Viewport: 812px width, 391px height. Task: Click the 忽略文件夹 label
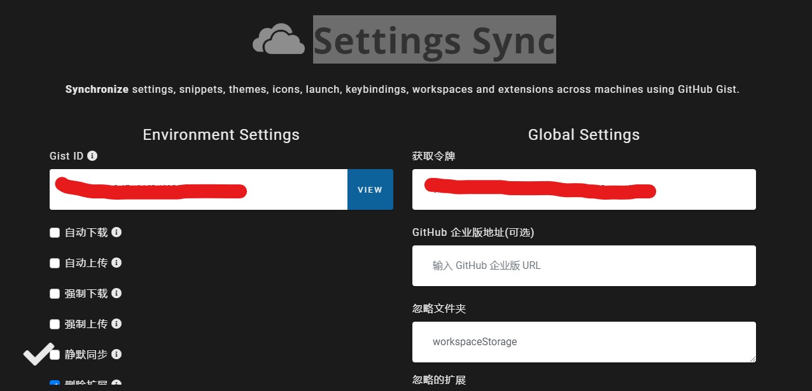point(439,308)
